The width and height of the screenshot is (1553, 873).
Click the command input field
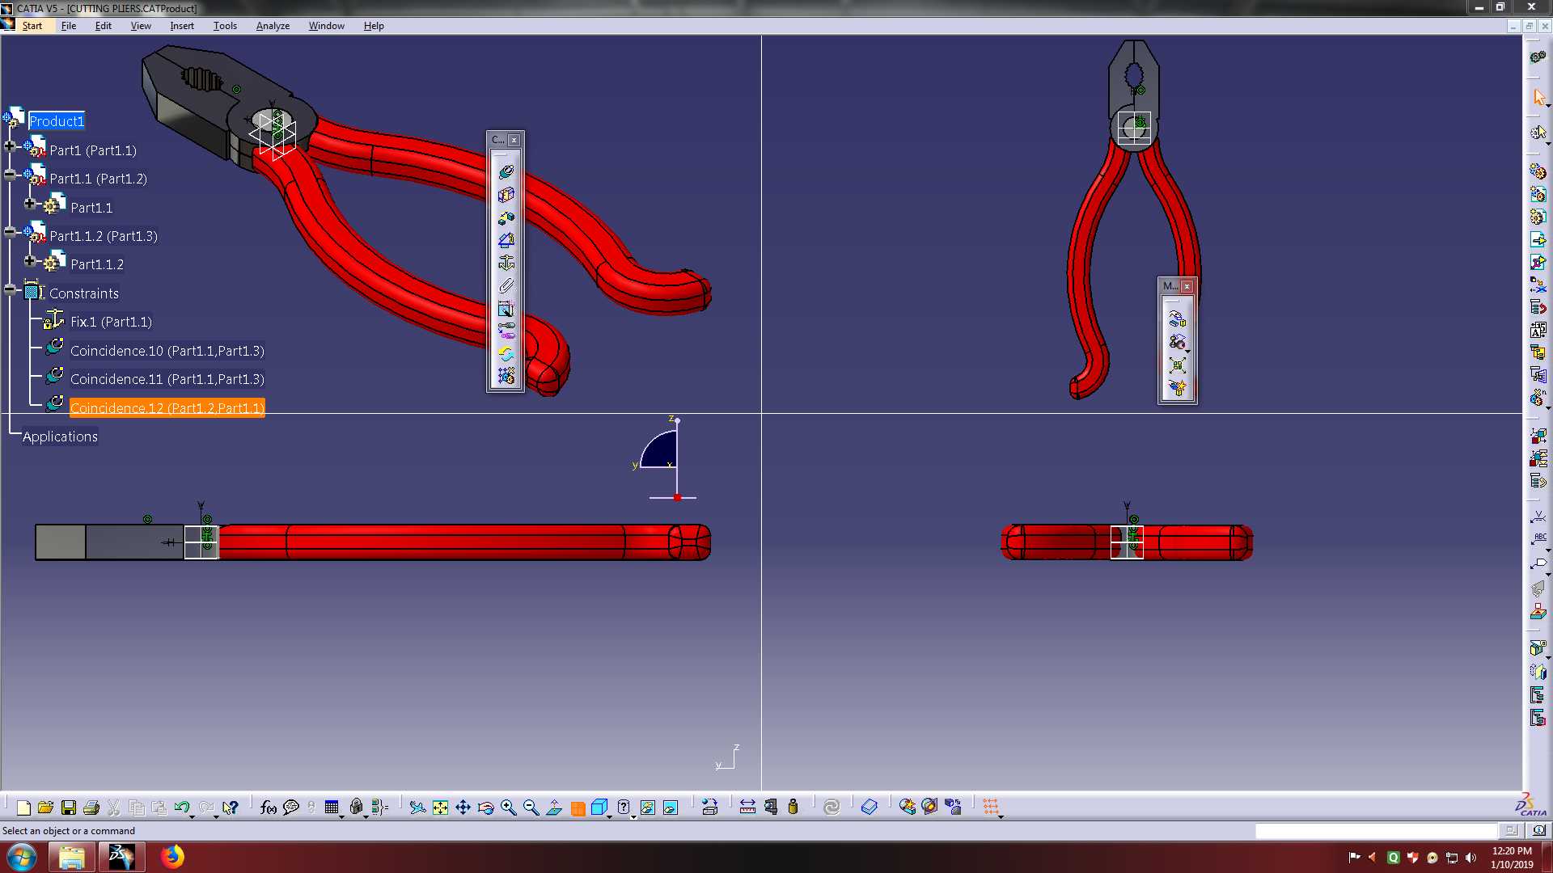1376,831
